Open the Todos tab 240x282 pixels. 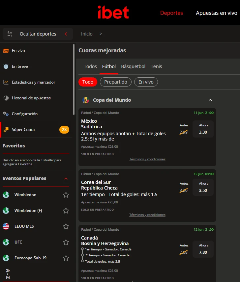pyautogui.click(x=90, y=66)
